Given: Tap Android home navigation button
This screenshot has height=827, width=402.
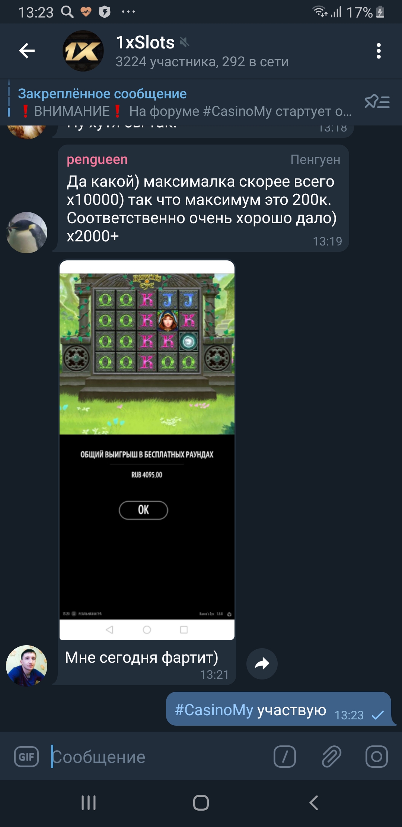Looking at the screenshot, I should pyautogui.click(x=201, y=803).
